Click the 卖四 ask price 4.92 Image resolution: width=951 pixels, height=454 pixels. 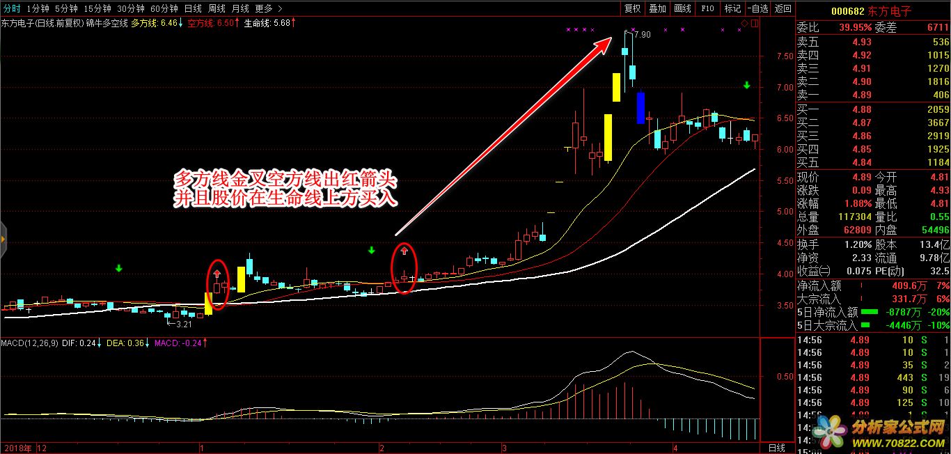tap(862, 55)
